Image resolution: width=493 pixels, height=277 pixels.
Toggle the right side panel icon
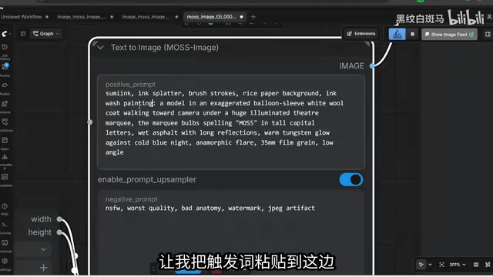pos(488,34)
